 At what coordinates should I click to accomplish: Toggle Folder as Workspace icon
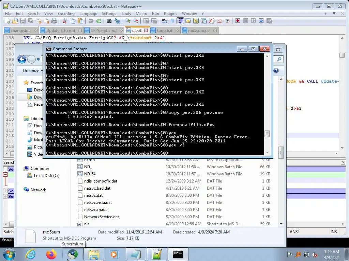219,21
